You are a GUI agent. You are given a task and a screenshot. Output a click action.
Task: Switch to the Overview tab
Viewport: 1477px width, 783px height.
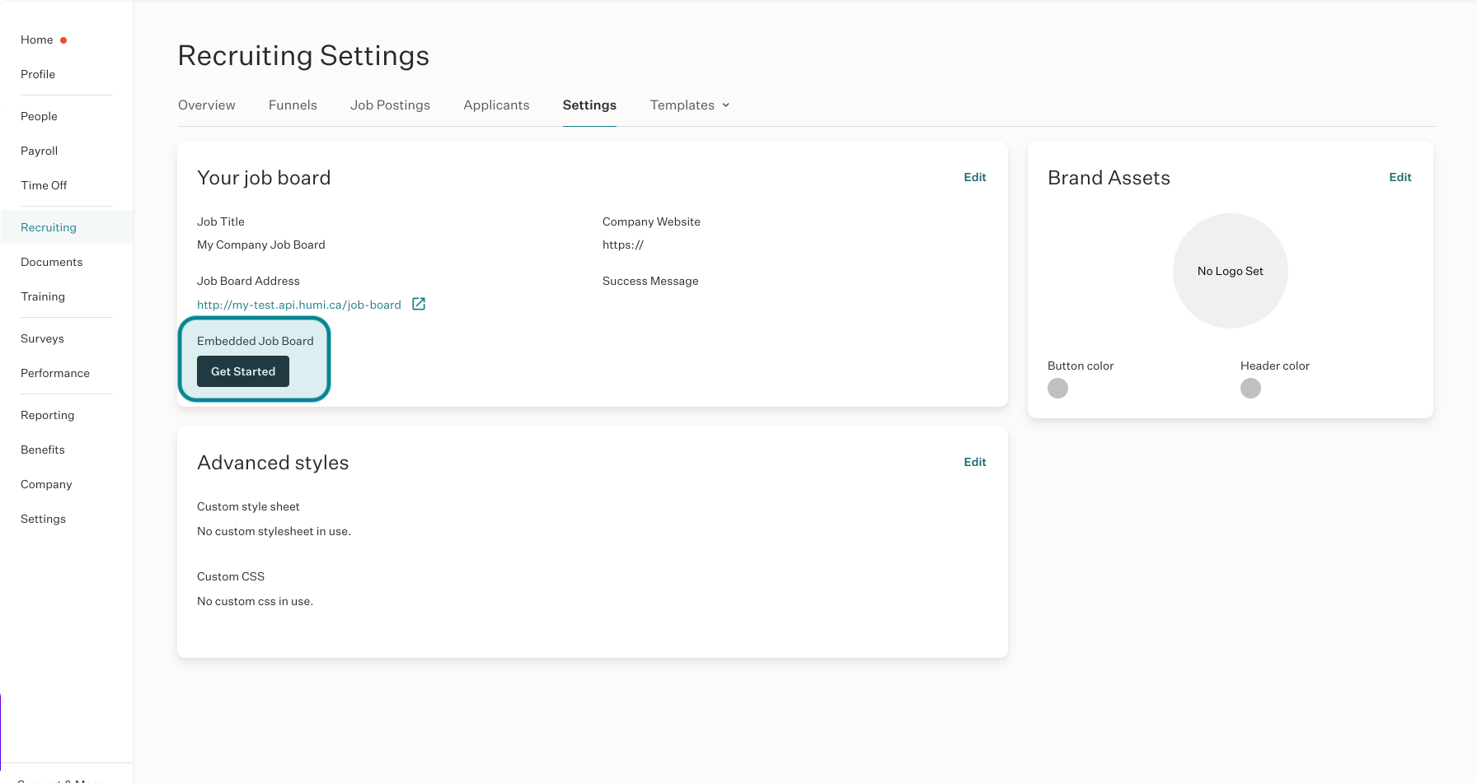point(207,105)
